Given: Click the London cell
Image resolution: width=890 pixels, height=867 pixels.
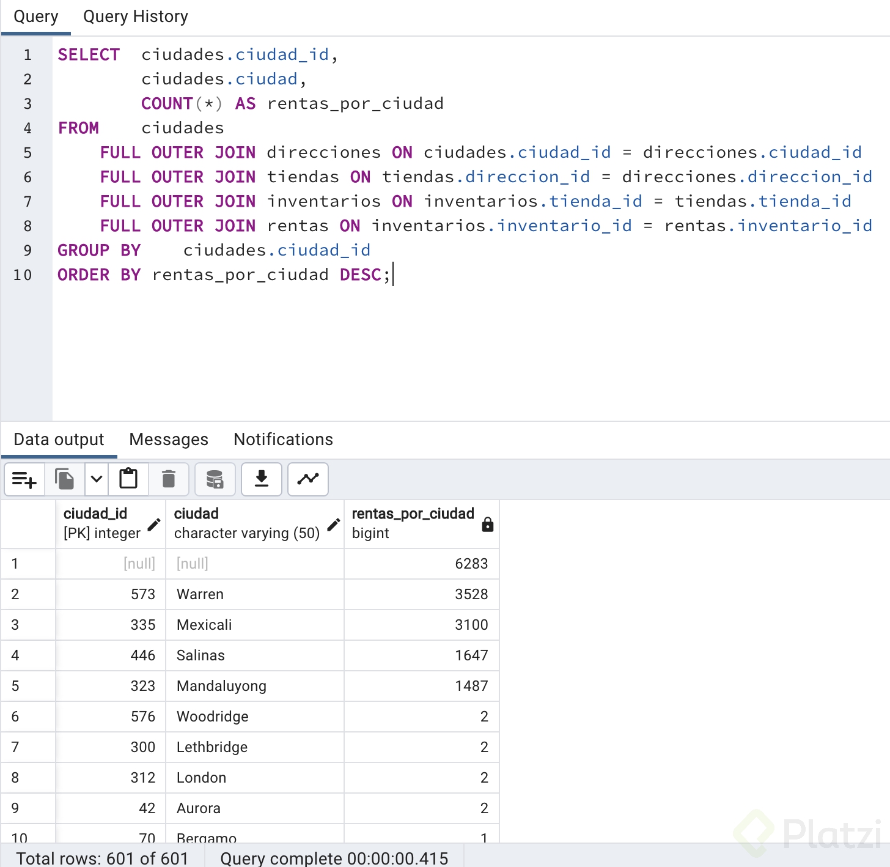Looking at the screenshot, I should click(x=255, y=778).
